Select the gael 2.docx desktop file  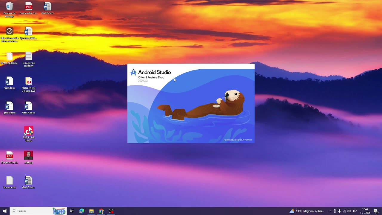click(10, 108)
